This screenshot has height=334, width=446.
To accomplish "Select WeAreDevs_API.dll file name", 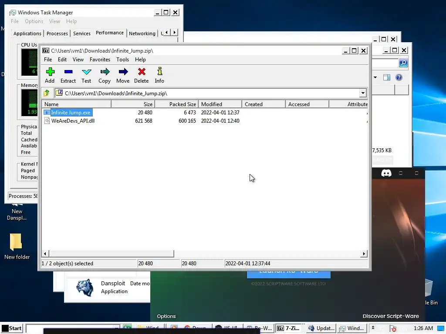I will pos(73,121).
